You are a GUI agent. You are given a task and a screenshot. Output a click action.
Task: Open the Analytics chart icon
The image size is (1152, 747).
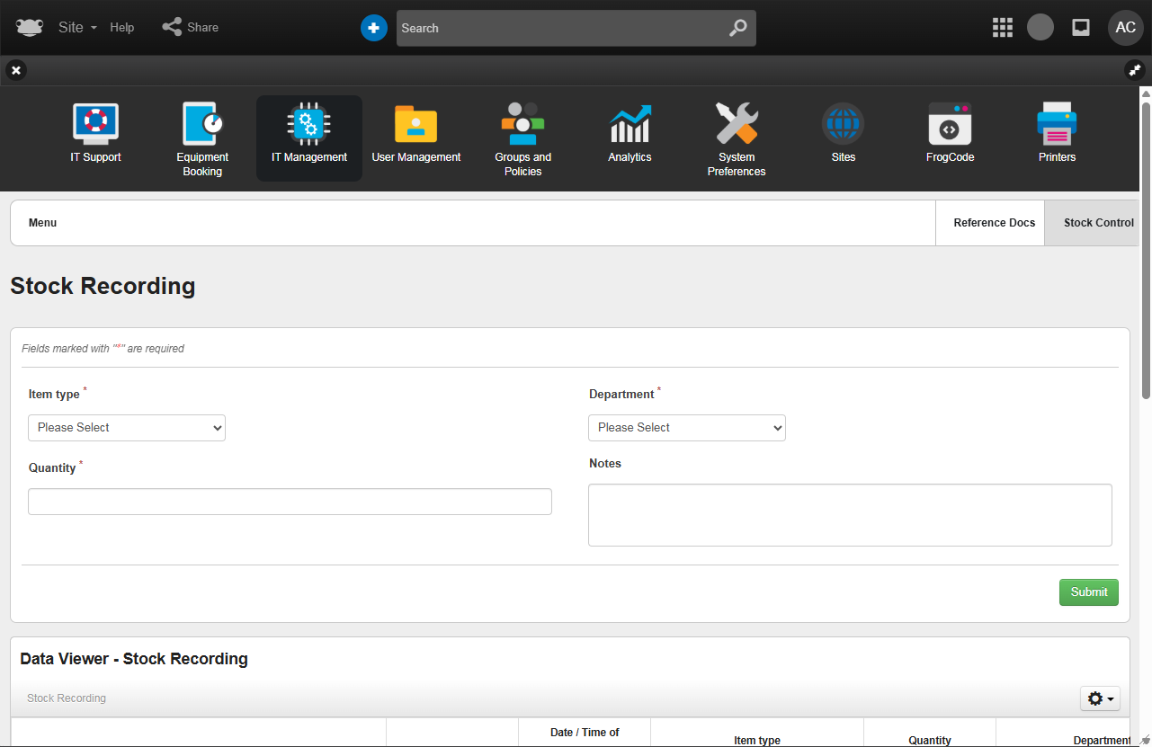tap(630, 125)
